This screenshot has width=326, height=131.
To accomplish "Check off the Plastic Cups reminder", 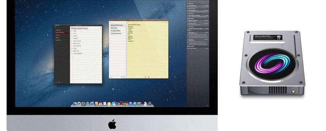I will (x=72, y=51).
